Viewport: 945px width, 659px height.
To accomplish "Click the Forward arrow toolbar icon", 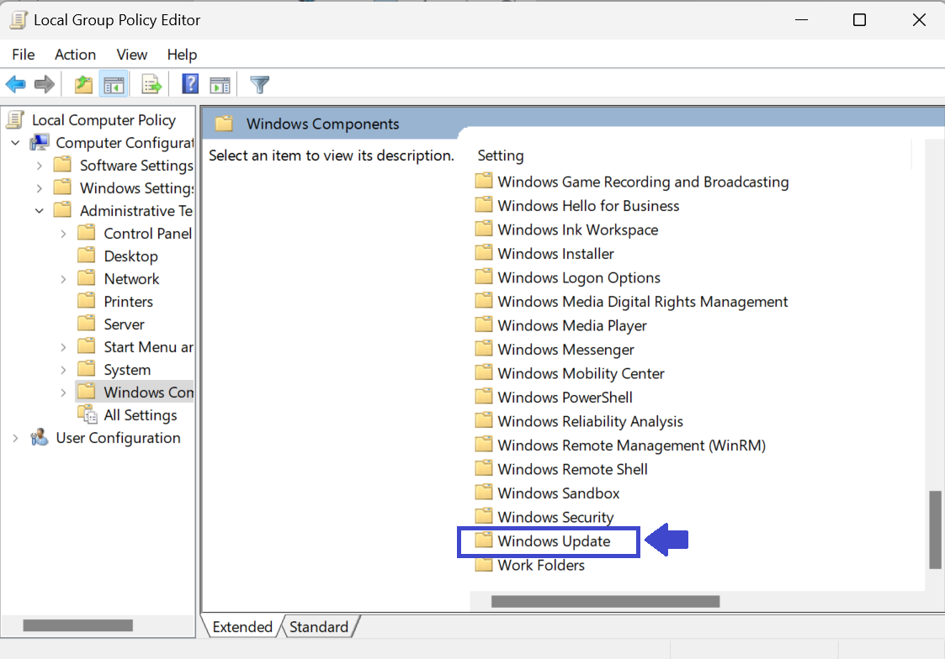I will point(45,84).
